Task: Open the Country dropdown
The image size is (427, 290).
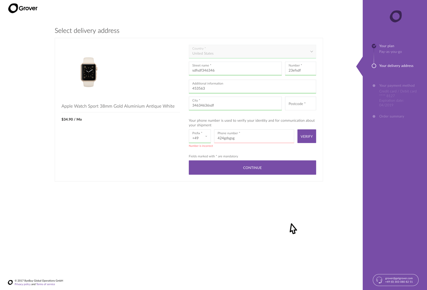Action: 252,51
